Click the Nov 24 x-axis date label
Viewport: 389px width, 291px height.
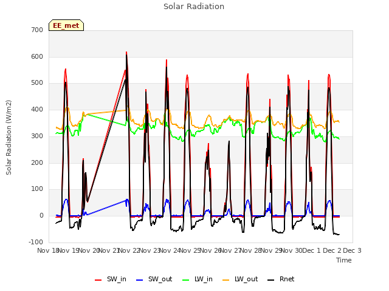(x=170, y=250)
